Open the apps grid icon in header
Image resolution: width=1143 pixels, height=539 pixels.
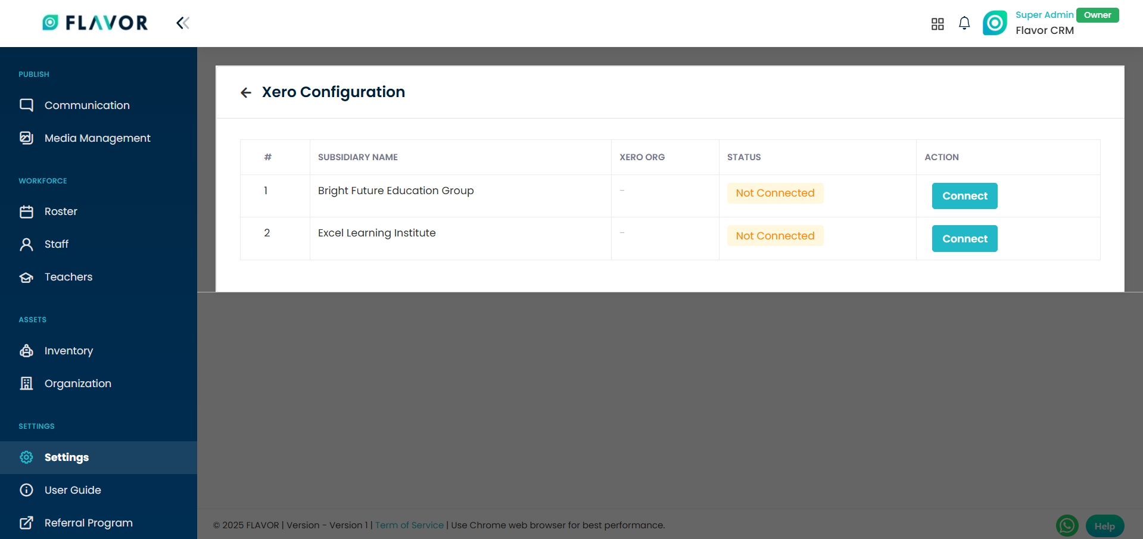938,24
